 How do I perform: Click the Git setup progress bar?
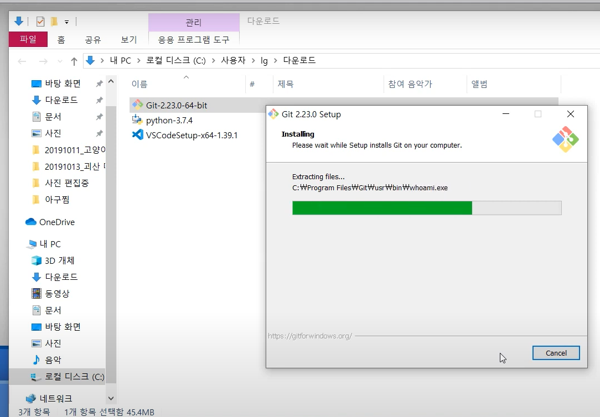427,208
